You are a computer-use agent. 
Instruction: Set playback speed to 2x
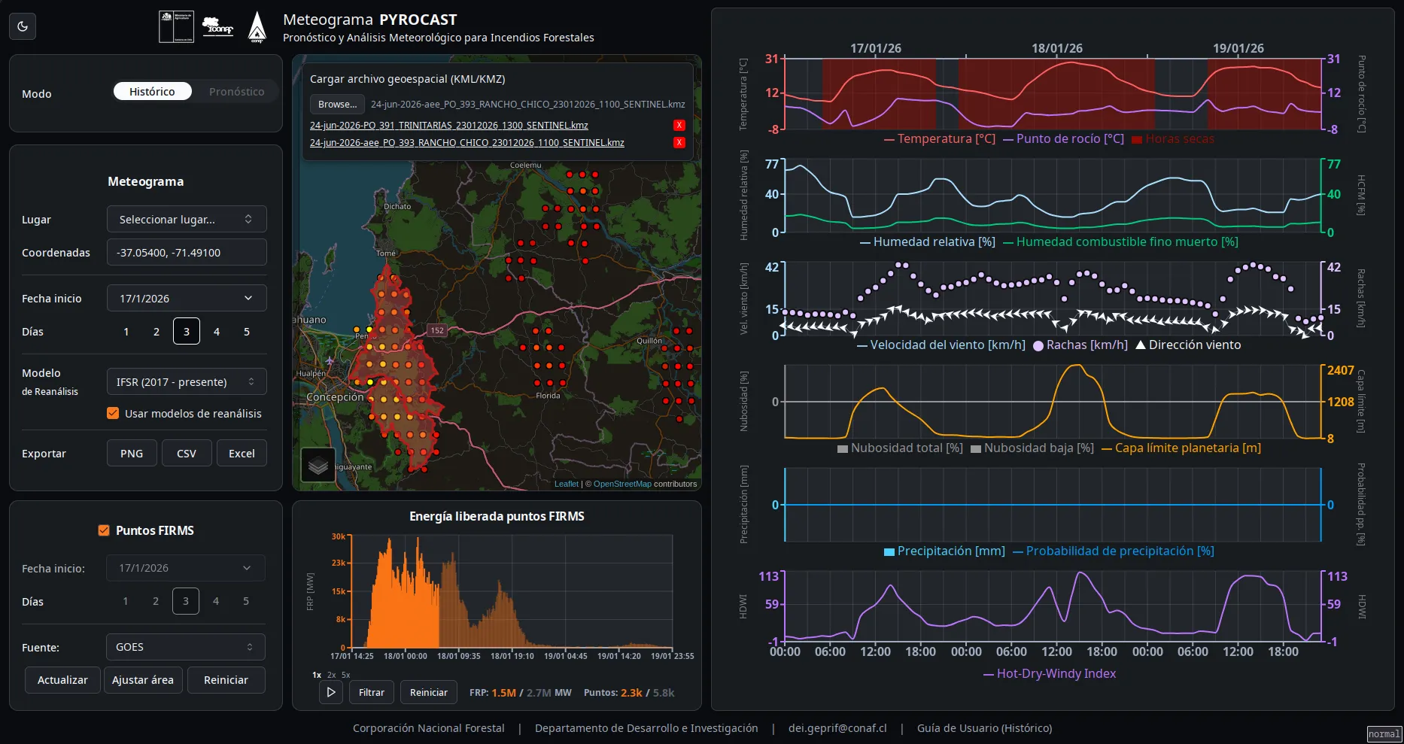coord(332,675)
